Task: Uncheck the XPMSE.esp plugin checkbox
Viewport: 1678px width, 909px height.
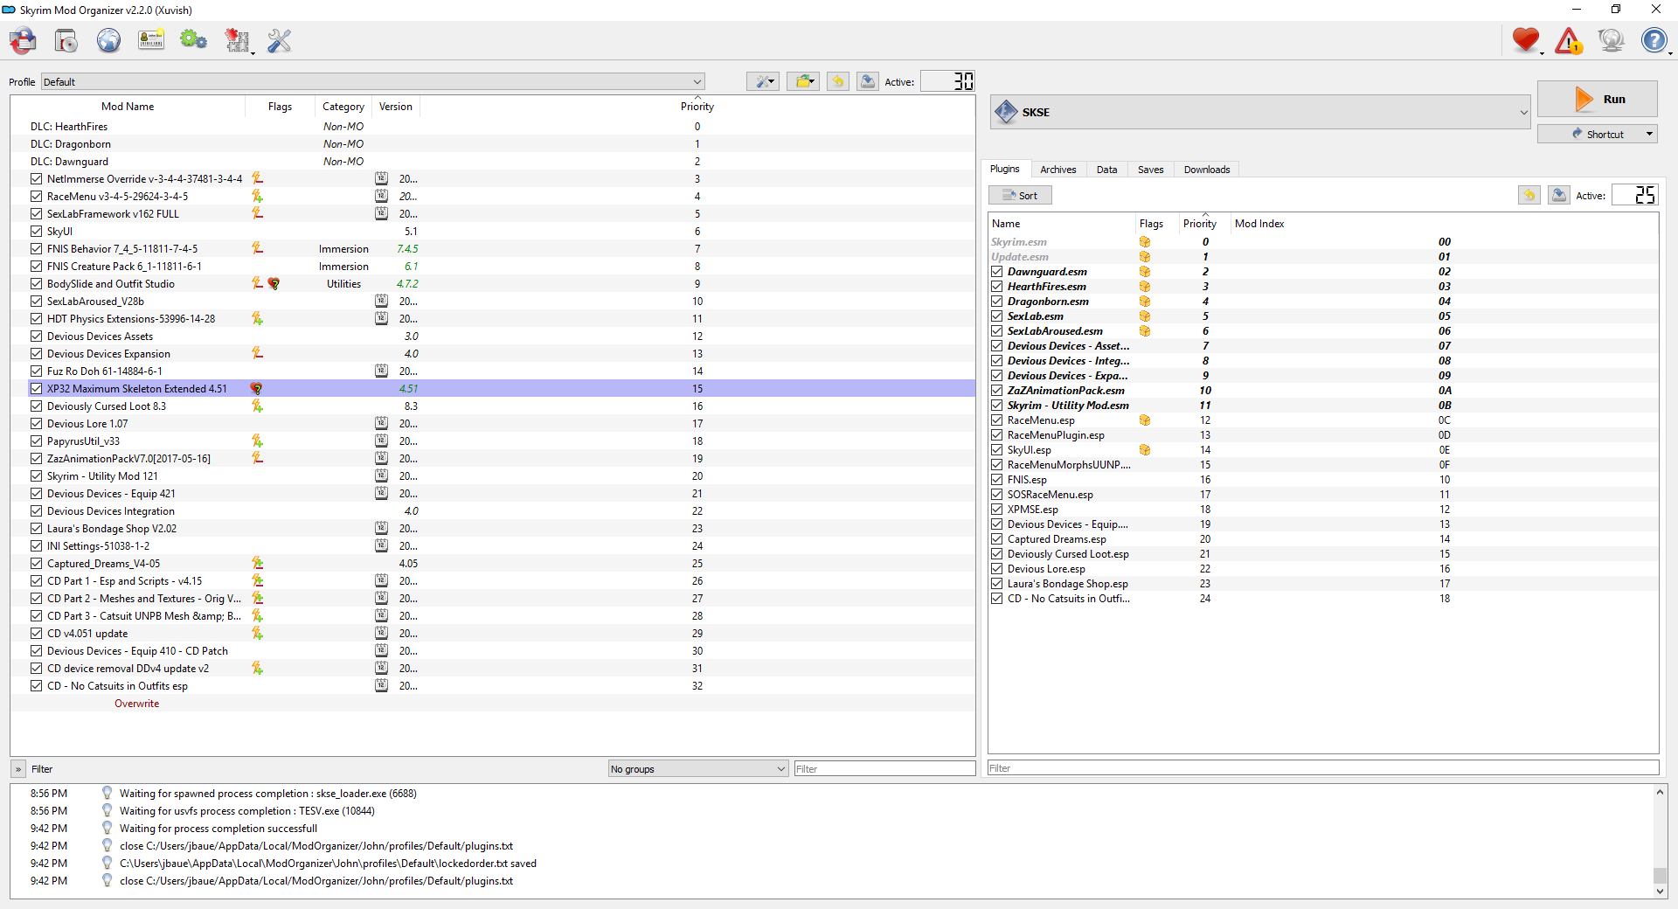Action: click(x=997, y=510)
